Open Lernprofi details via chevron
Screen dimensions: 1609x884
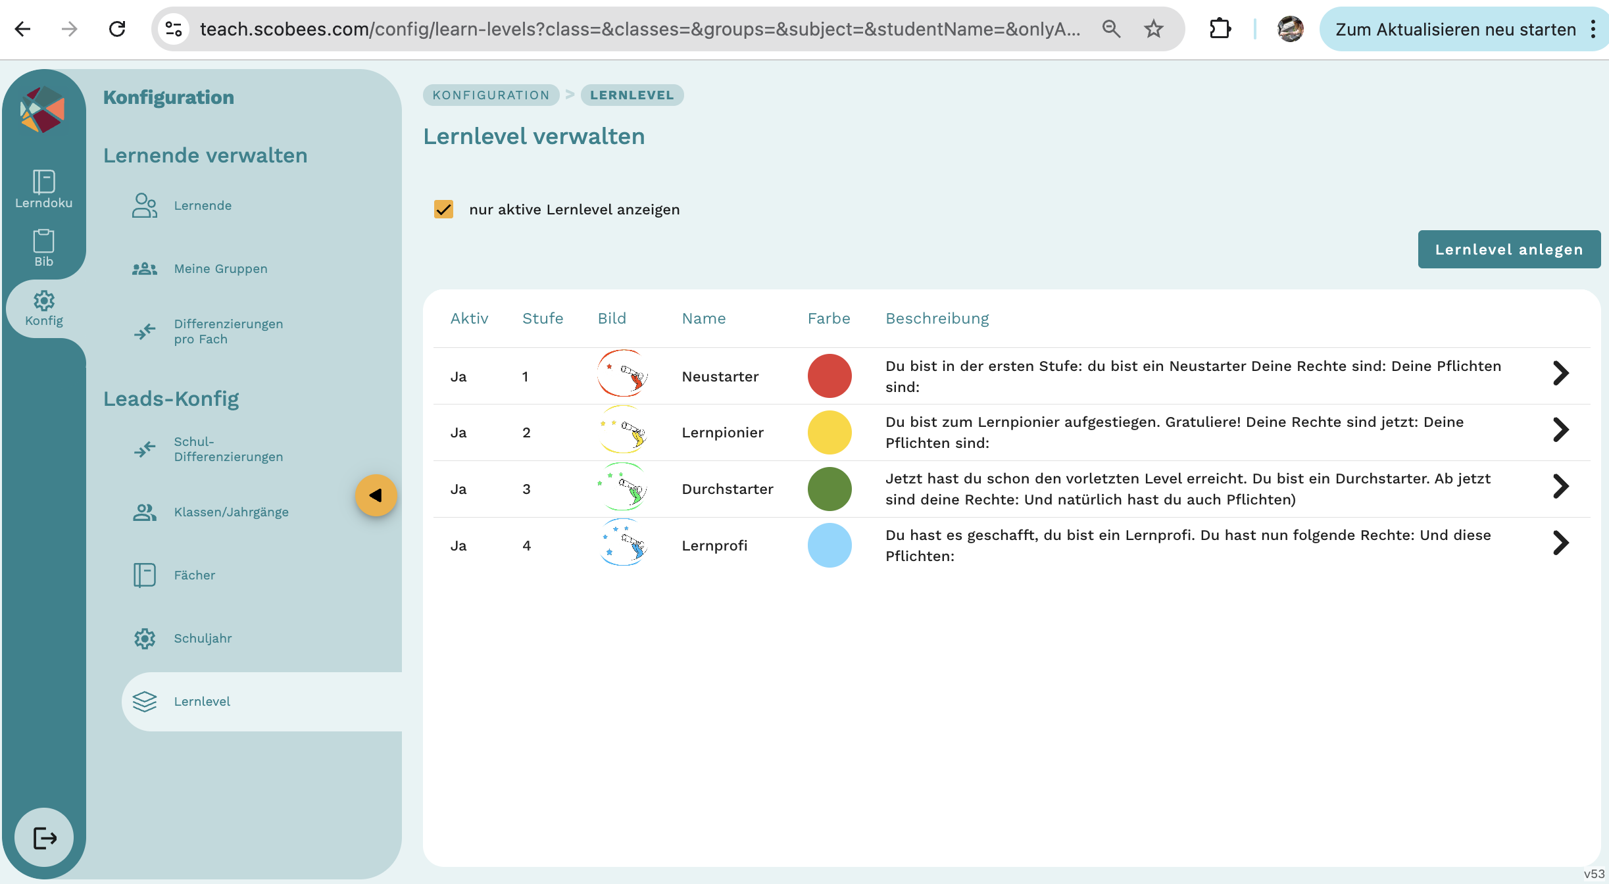(x=1560, y=543)
